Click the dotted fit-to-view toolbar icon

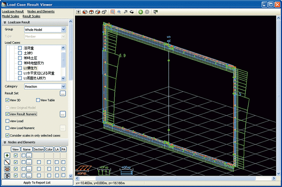coord(79,12)
